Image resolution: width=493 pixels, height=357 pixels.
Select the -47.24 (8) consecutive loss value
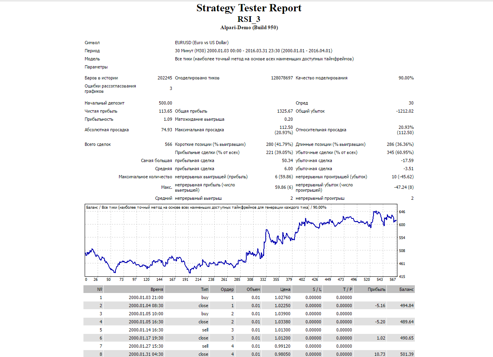[404, 187]
